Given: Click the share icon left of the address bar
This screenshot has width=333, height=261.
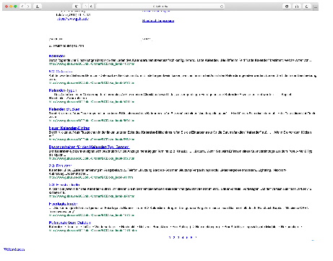Looking at the screenshot, I should [77, 7].
